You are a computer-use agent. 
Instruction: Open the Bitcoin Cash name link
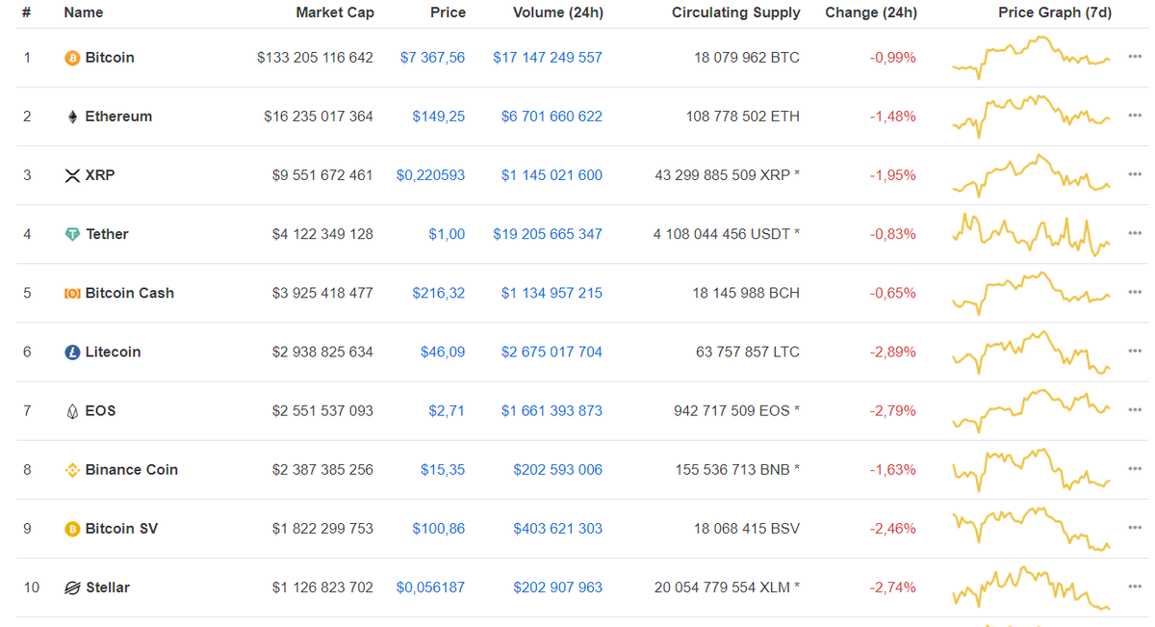pyautogui.click(x=130, y=293)
